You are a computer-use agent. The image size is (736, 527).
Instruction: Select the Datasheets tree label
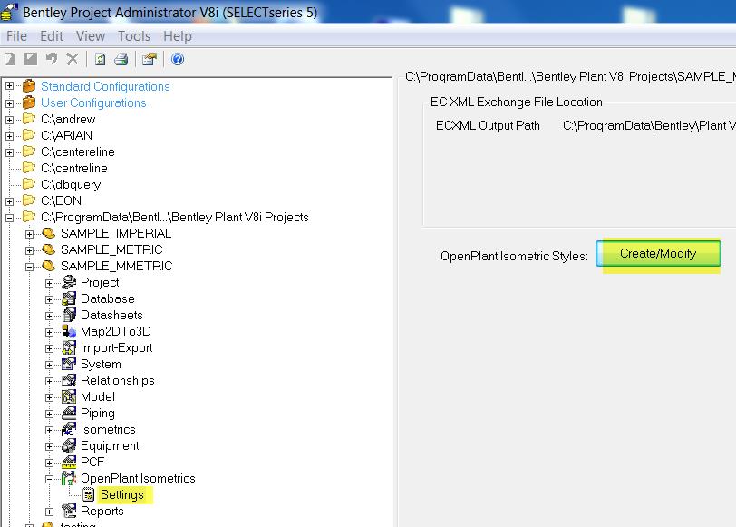click(111, 315)
